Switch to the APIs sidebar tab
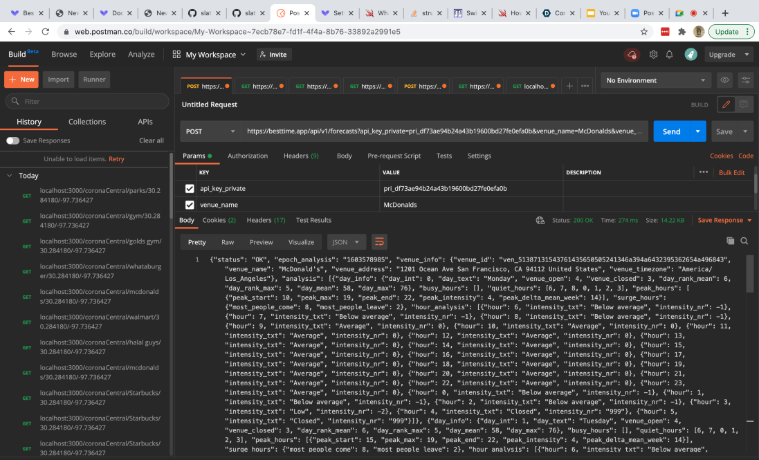Screen dimensions: 759x460 (145, 122)
